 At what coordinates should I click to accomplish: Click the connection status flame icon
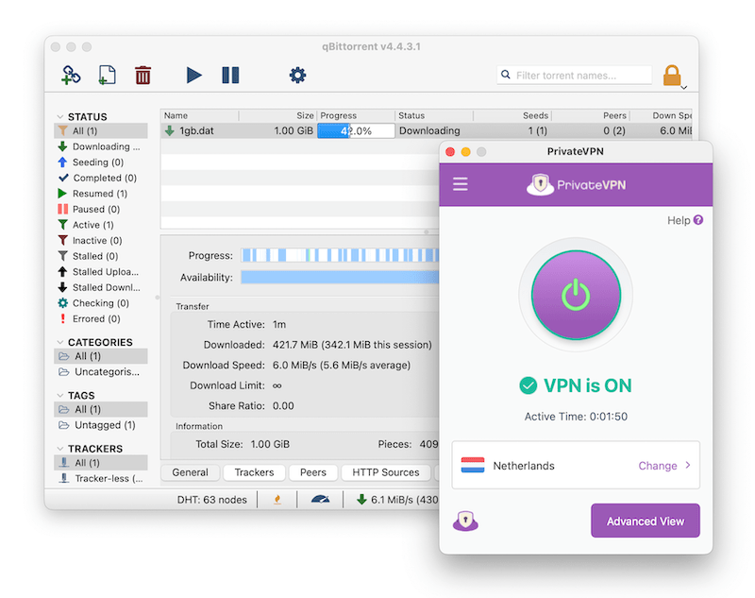pos(277,499)
